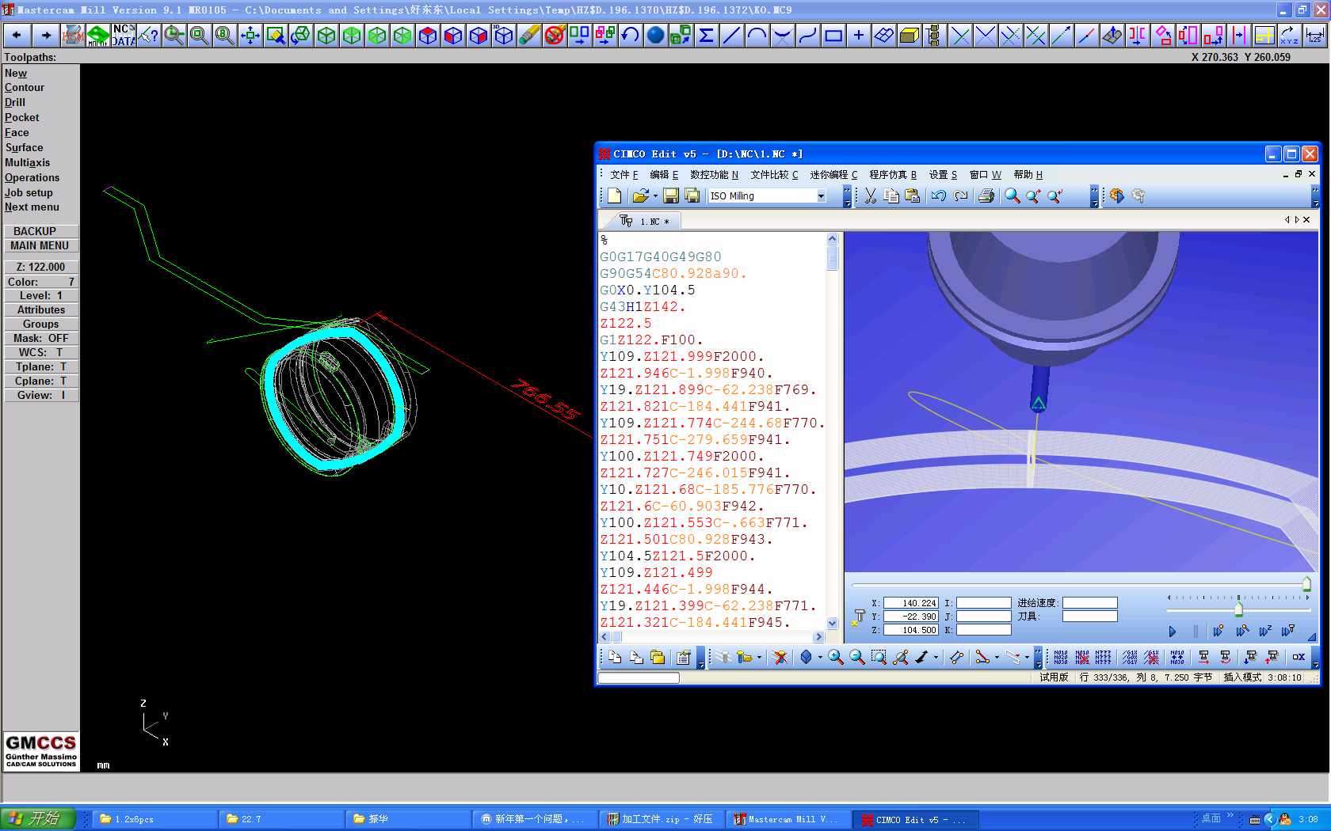This screenshot has width=1331, height=831.
Task: Click the Pocket toolpath menu item
Action: [x=22, y=118]
